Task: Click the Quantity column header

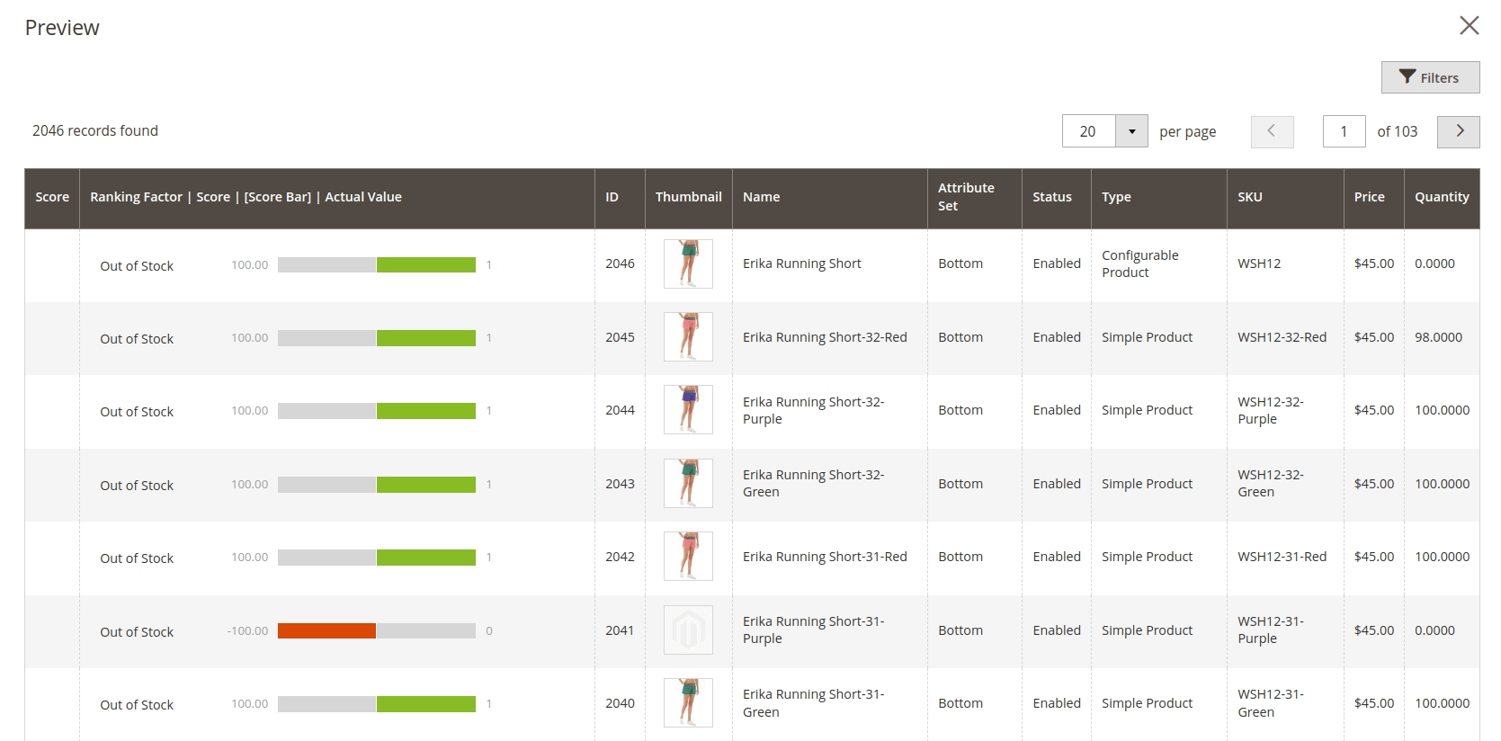Action: coord(1441,197)
